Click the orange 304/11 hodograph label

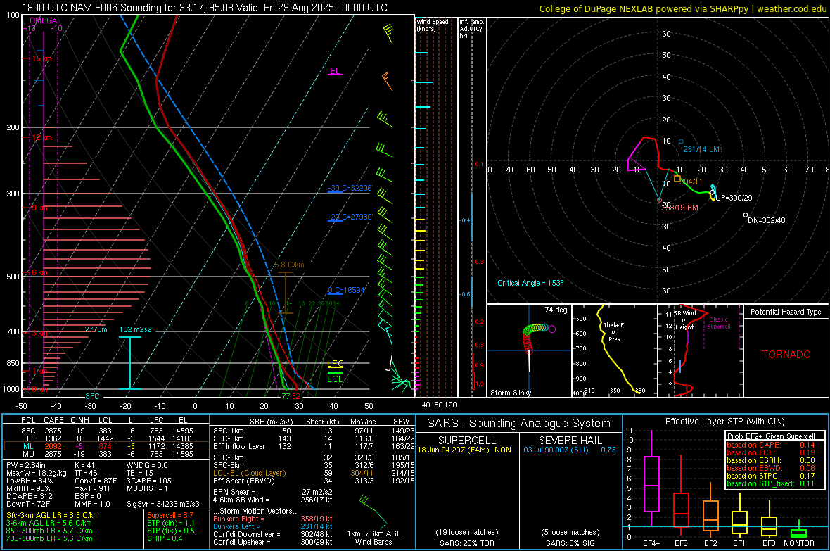coord(691,182)
